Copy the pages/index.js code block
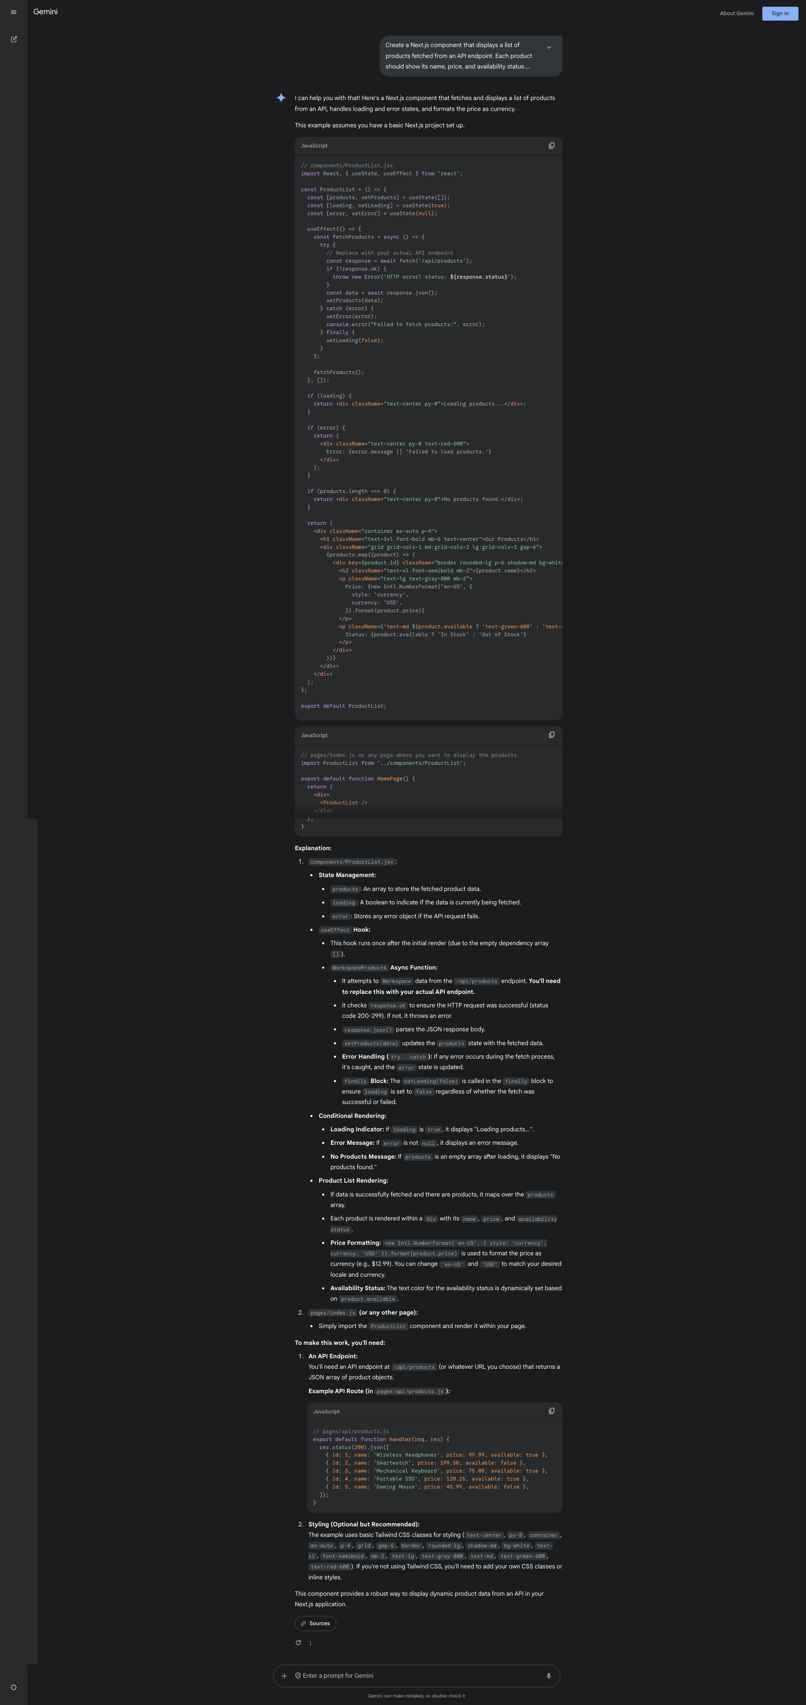This screenshot has height=1705, width=806. click(552, 735)
